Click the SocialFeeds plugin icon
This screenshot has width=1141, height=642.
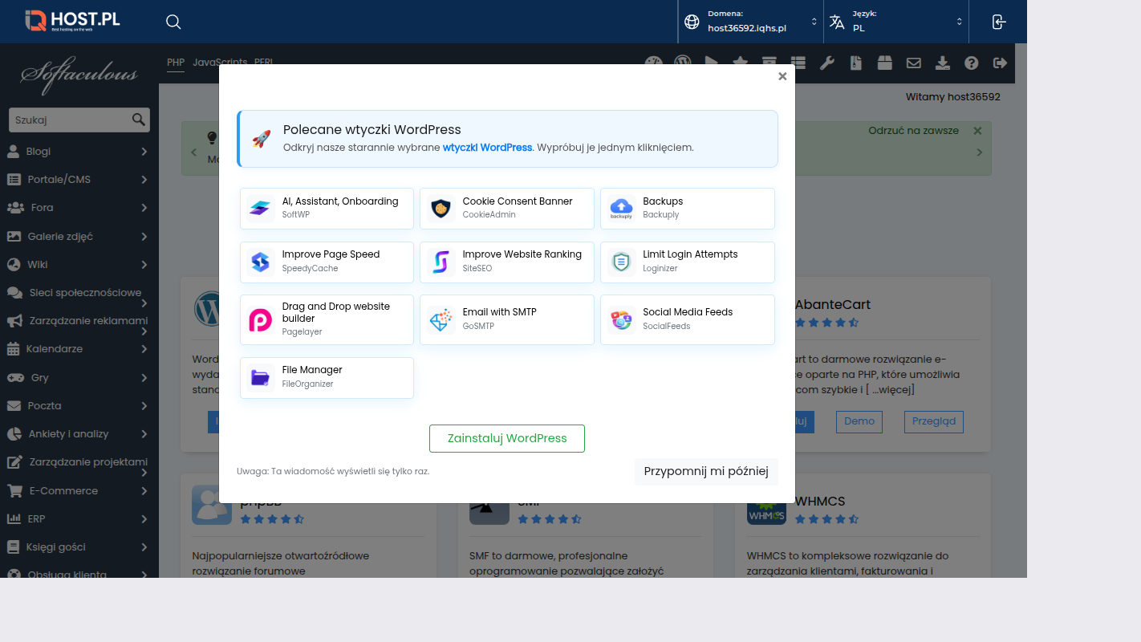(621, 320)
